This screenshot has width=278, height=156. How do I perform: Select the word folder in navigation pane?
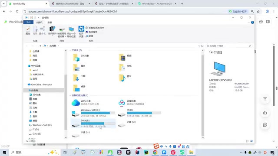click(34, 70)
